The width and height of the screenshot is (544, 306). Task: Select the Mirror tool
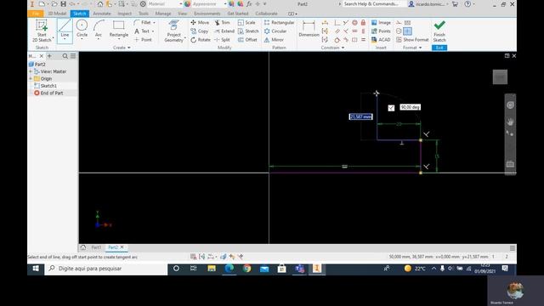(x=274, y=40)
